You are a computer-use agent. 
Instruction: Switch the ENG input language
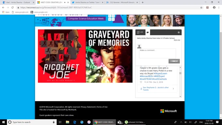coord(201,122)
